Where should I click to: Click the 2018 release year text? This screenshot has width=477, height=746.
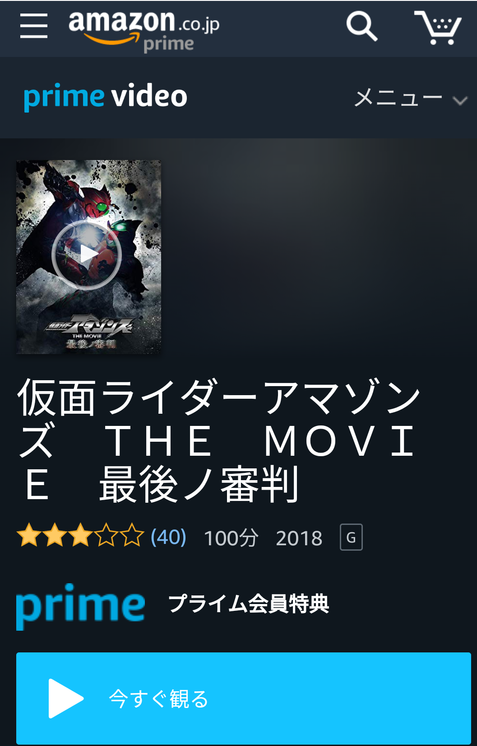pos(299,538)
